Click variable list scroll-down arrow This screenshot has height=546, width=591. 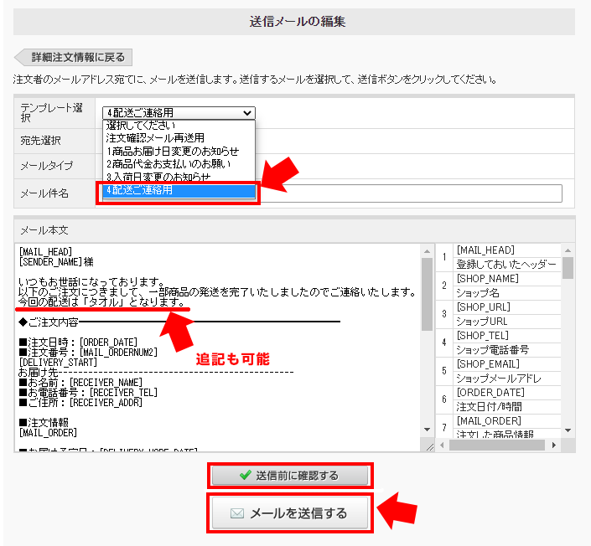pos(568,430)
